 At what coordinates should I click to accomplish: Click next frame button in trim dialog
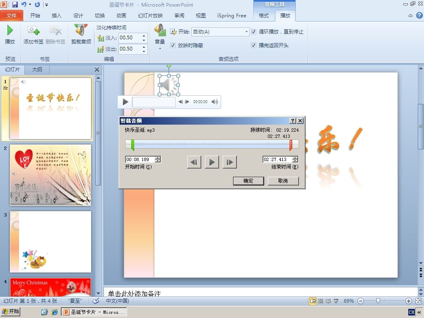(230, 162)
